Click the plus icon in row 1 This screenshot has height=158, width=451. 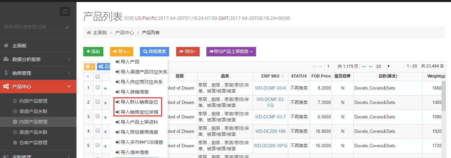click(x=105, y=89)
